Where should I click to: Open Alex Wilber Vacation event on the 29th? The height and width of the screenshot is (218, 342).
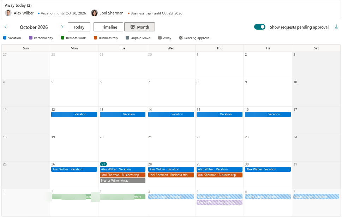[220, 169]
